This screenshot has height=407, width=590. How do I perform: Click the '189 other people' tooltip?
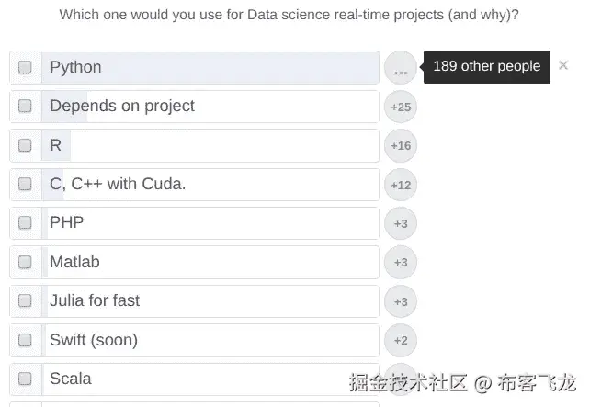(x=487, y=67)
